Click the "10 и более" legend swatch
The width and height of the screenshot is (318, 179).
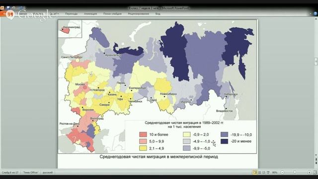143,135
